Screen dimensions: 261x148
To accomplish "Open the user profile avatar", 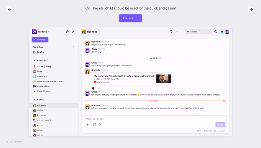I will (x=227, y=32).
